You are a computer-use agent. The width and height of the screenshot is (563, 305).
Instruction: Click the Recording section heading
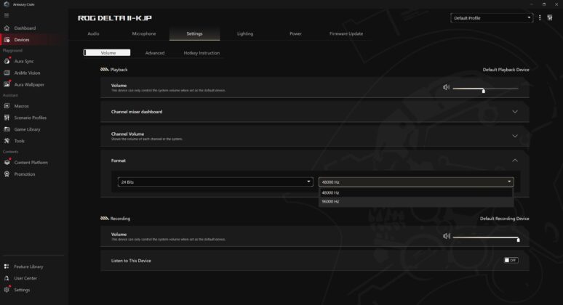pyautogui.click(x=120, y=219)
